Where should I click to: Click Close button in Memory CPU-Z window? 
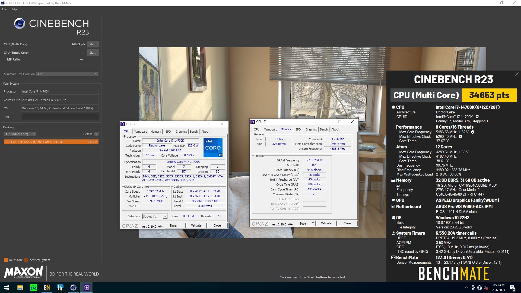point(347,223)
